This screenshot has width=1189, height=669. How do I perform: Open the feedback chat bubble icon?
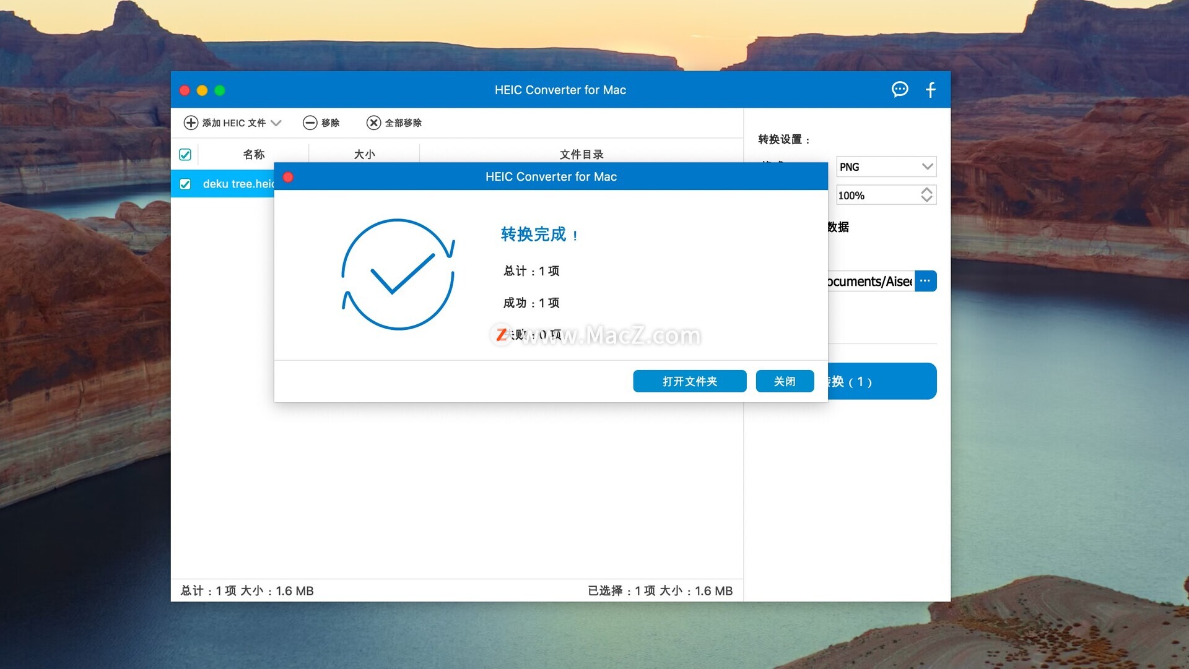click(x=900, y=90)
